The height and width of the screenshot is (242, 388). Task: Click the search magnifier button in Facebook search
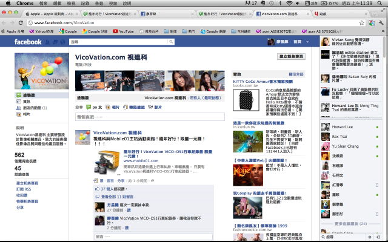(171, 42)
